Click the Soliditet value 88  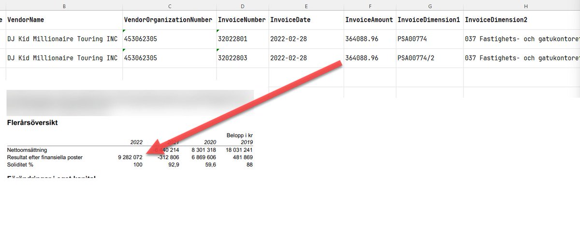tap(249, 164)
